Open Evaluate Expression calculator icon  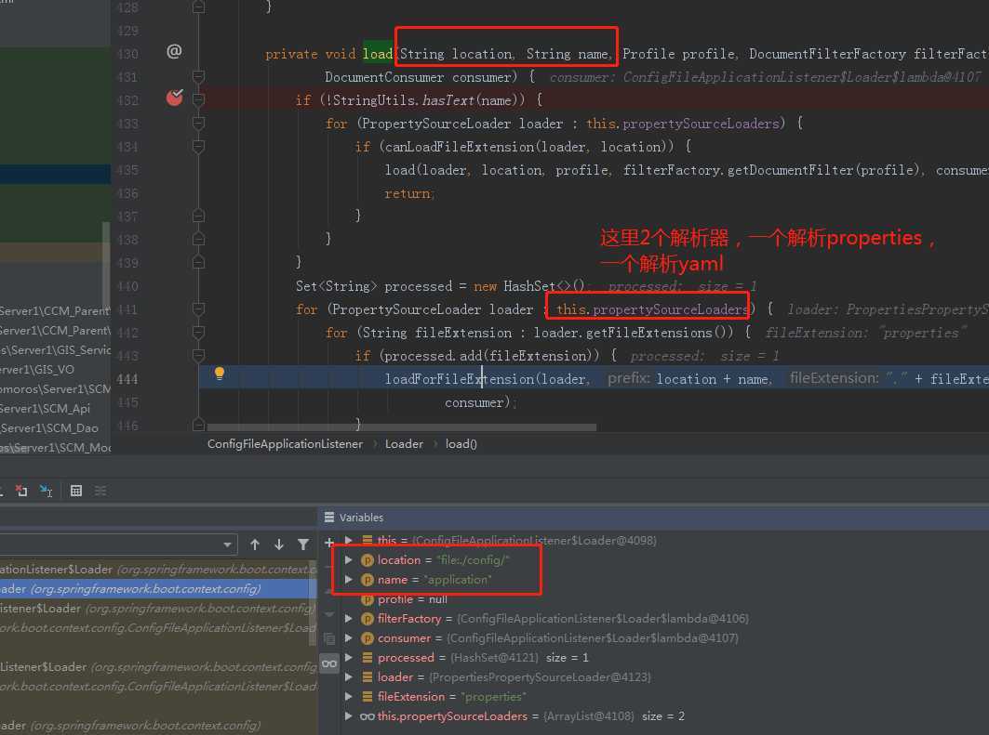[76, 491]
